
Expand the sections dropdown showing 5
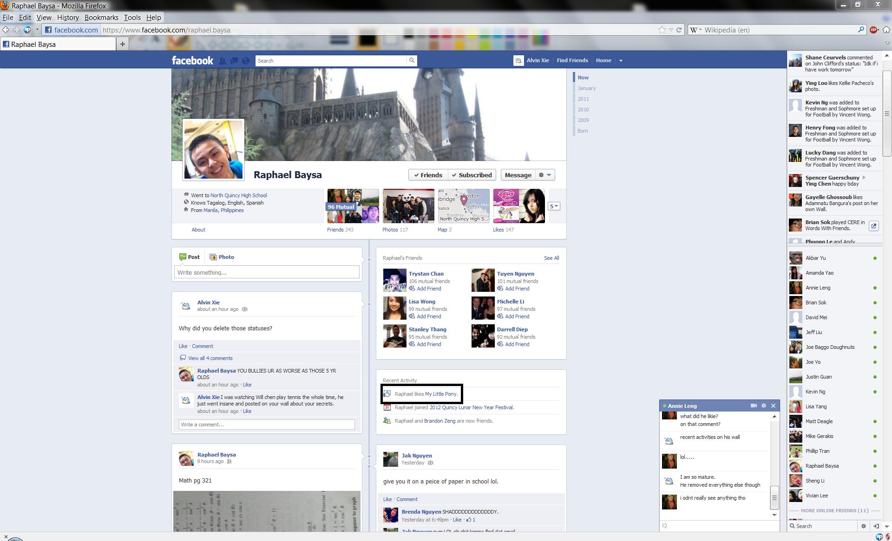[x=554, y=206]
